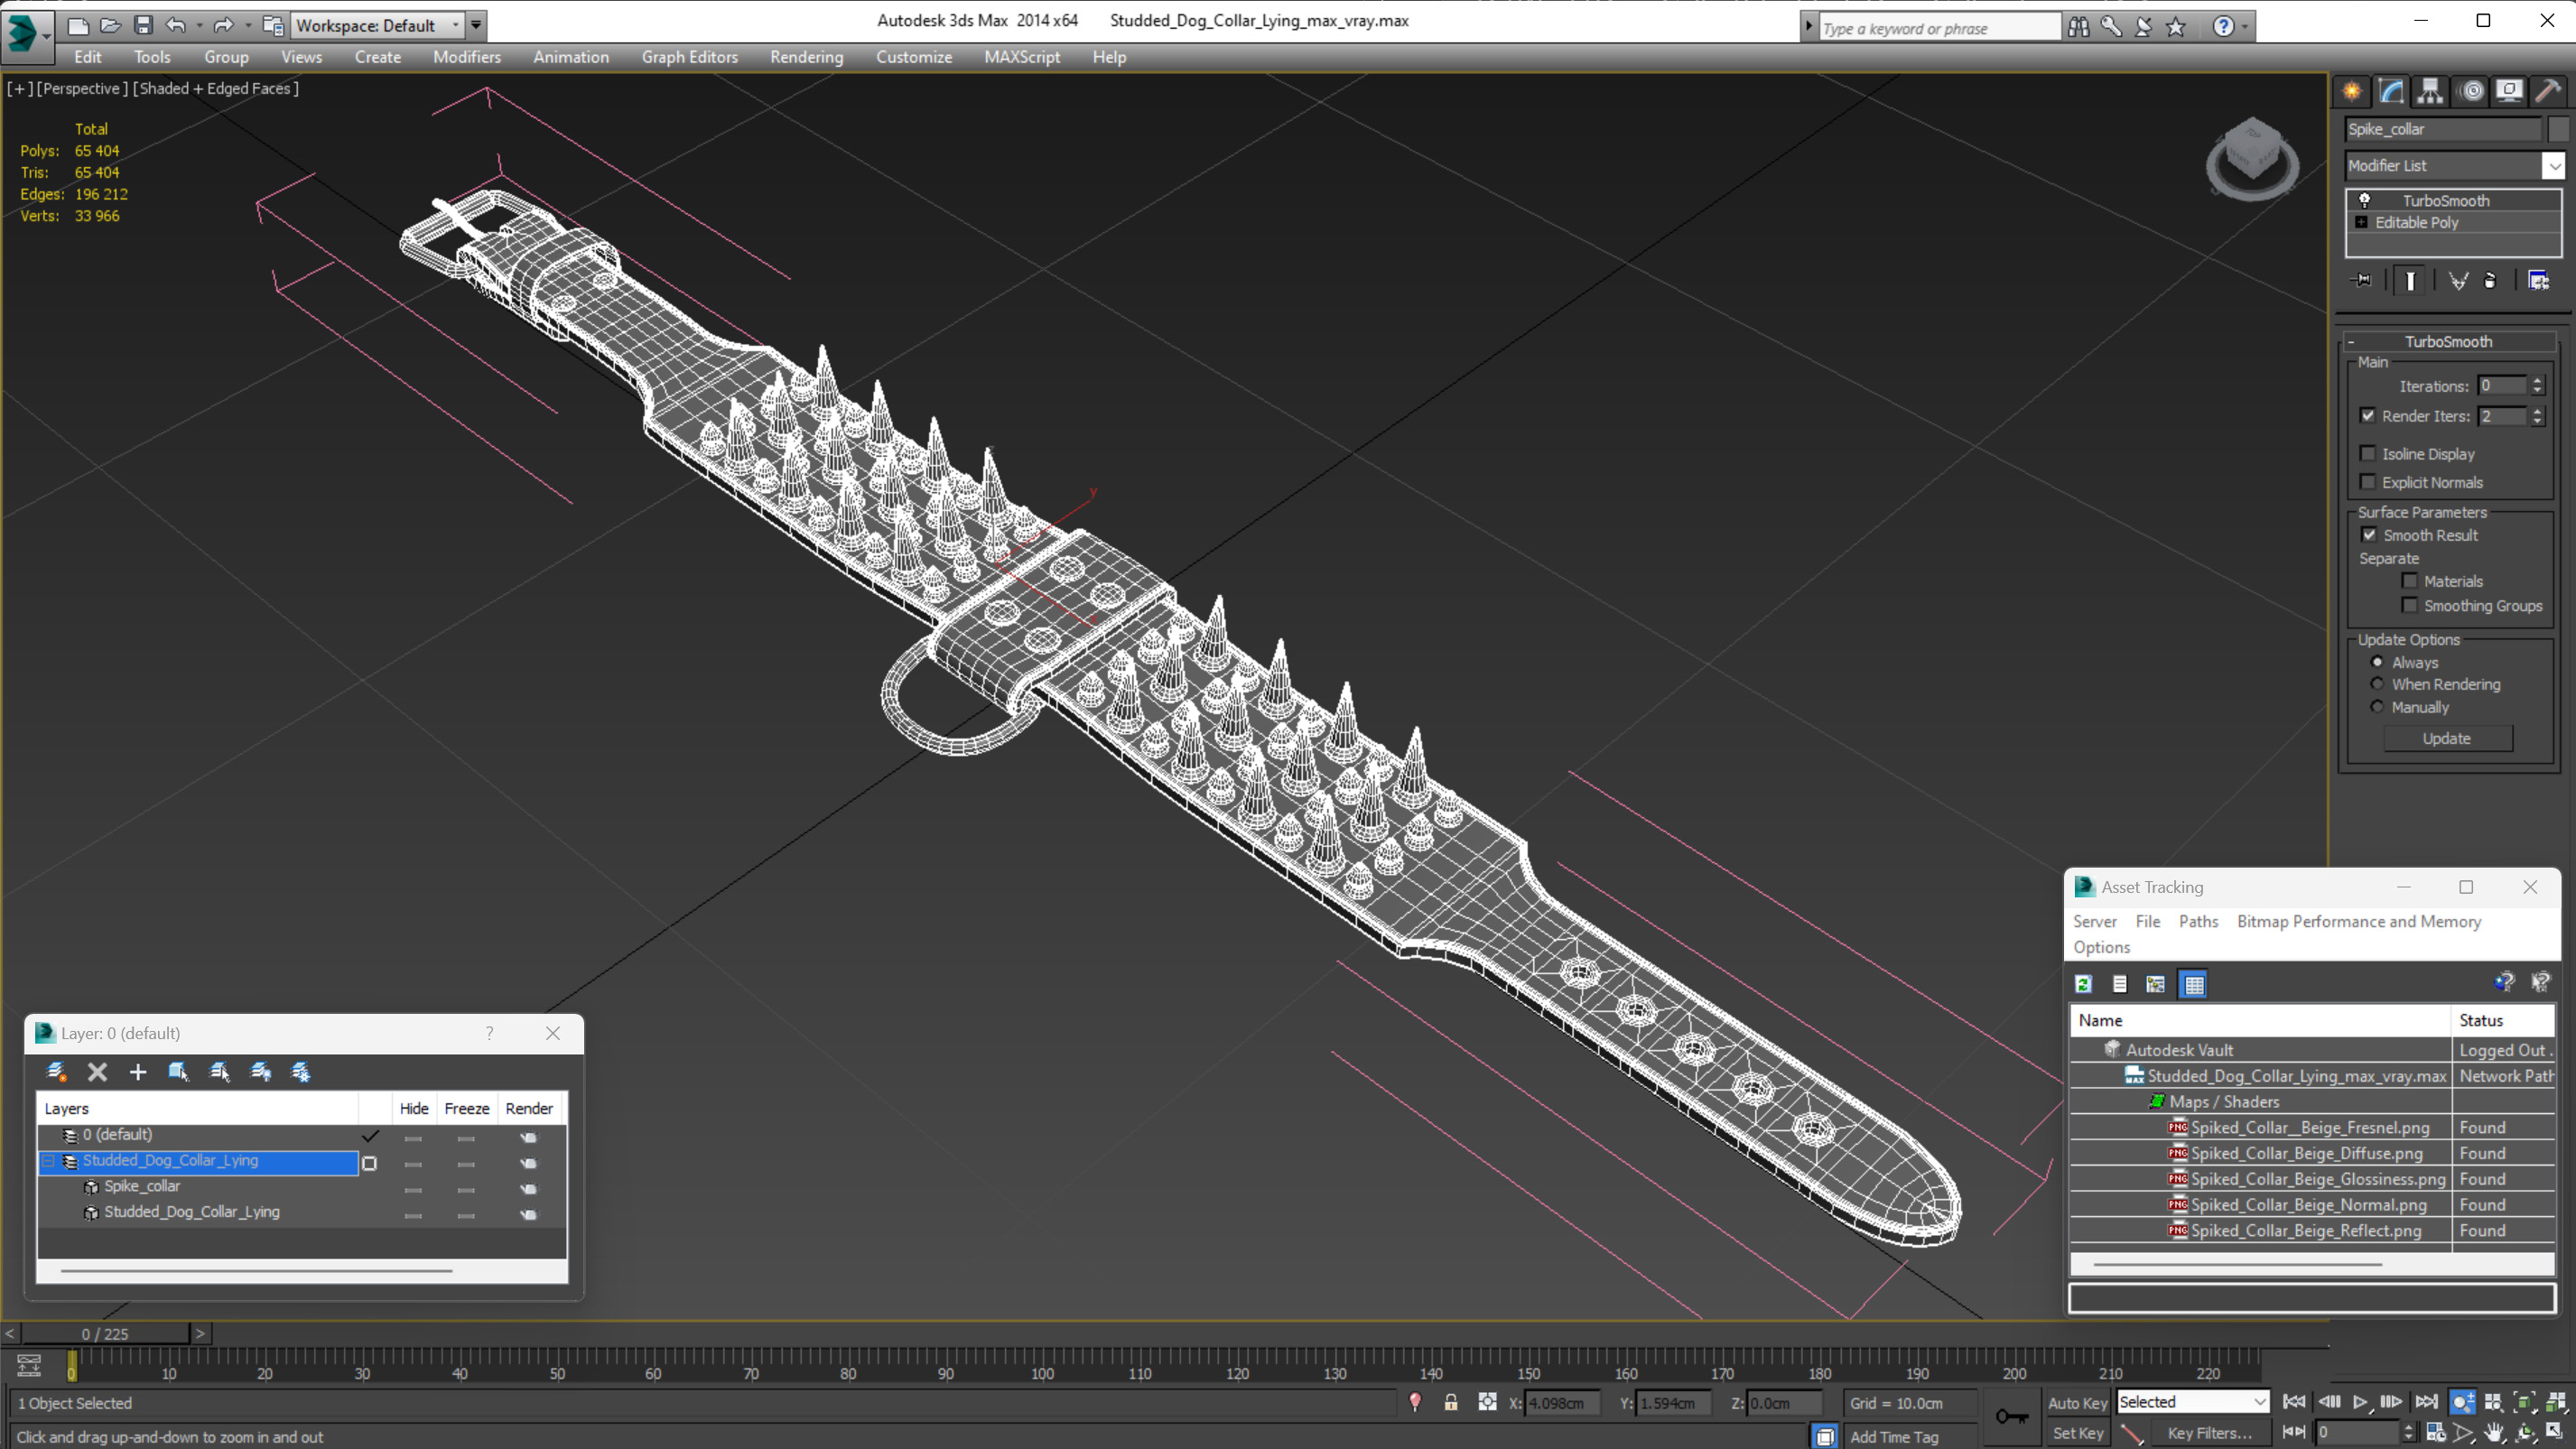Click the New Scene toolbar icon

tap(77, 25)
